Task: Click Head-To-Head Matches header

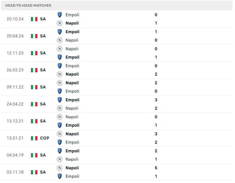Action: (28, 5)
